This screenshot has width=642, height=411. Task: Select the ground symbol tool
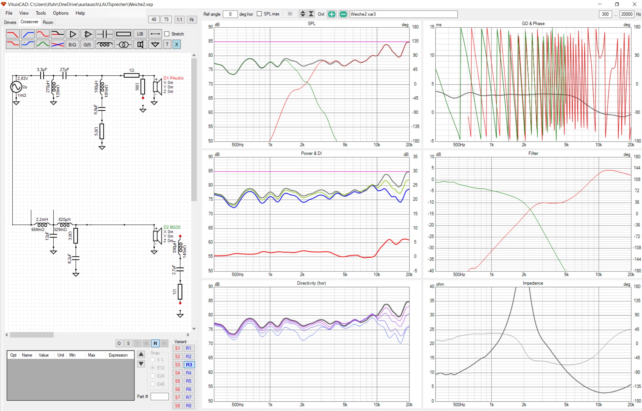(155, 44)
